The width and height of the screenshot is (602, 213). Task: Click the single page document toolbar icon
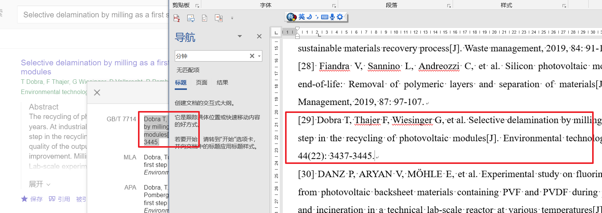(x=204, y=18)
